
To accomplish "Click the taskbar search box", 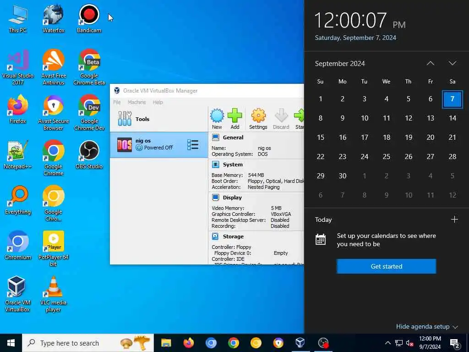I will (x=88, y=343).
